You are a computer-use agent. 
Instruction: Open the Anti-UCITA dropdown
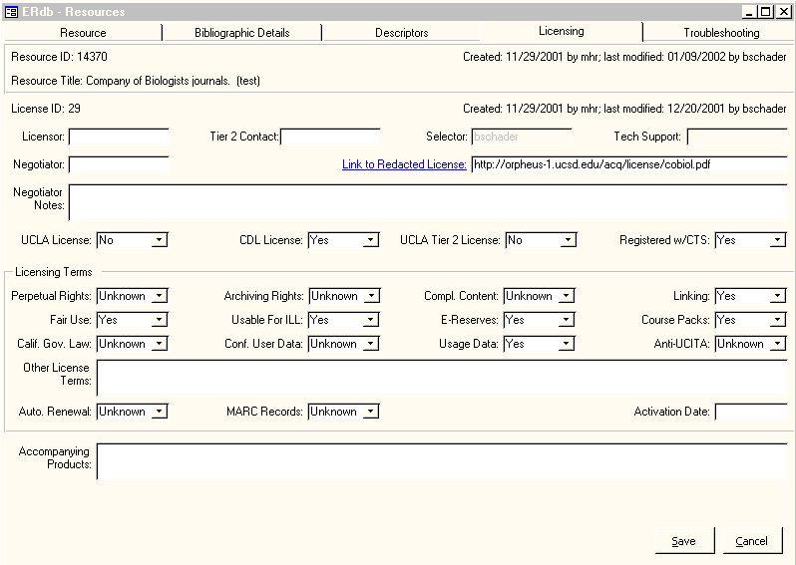point(778,344)
